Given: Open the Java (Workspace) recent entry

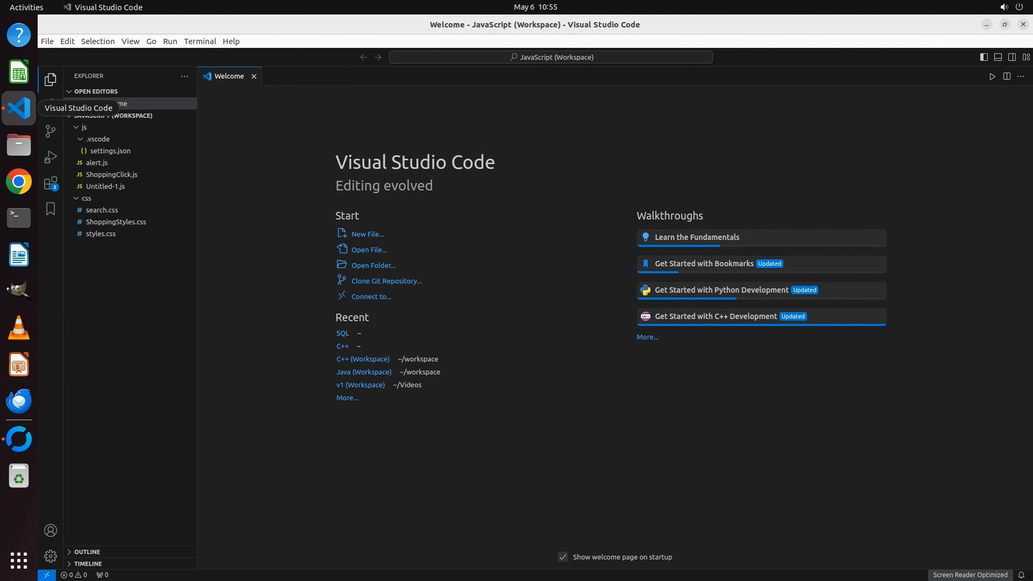Looking at the screenshot, I should pos(364,372).
